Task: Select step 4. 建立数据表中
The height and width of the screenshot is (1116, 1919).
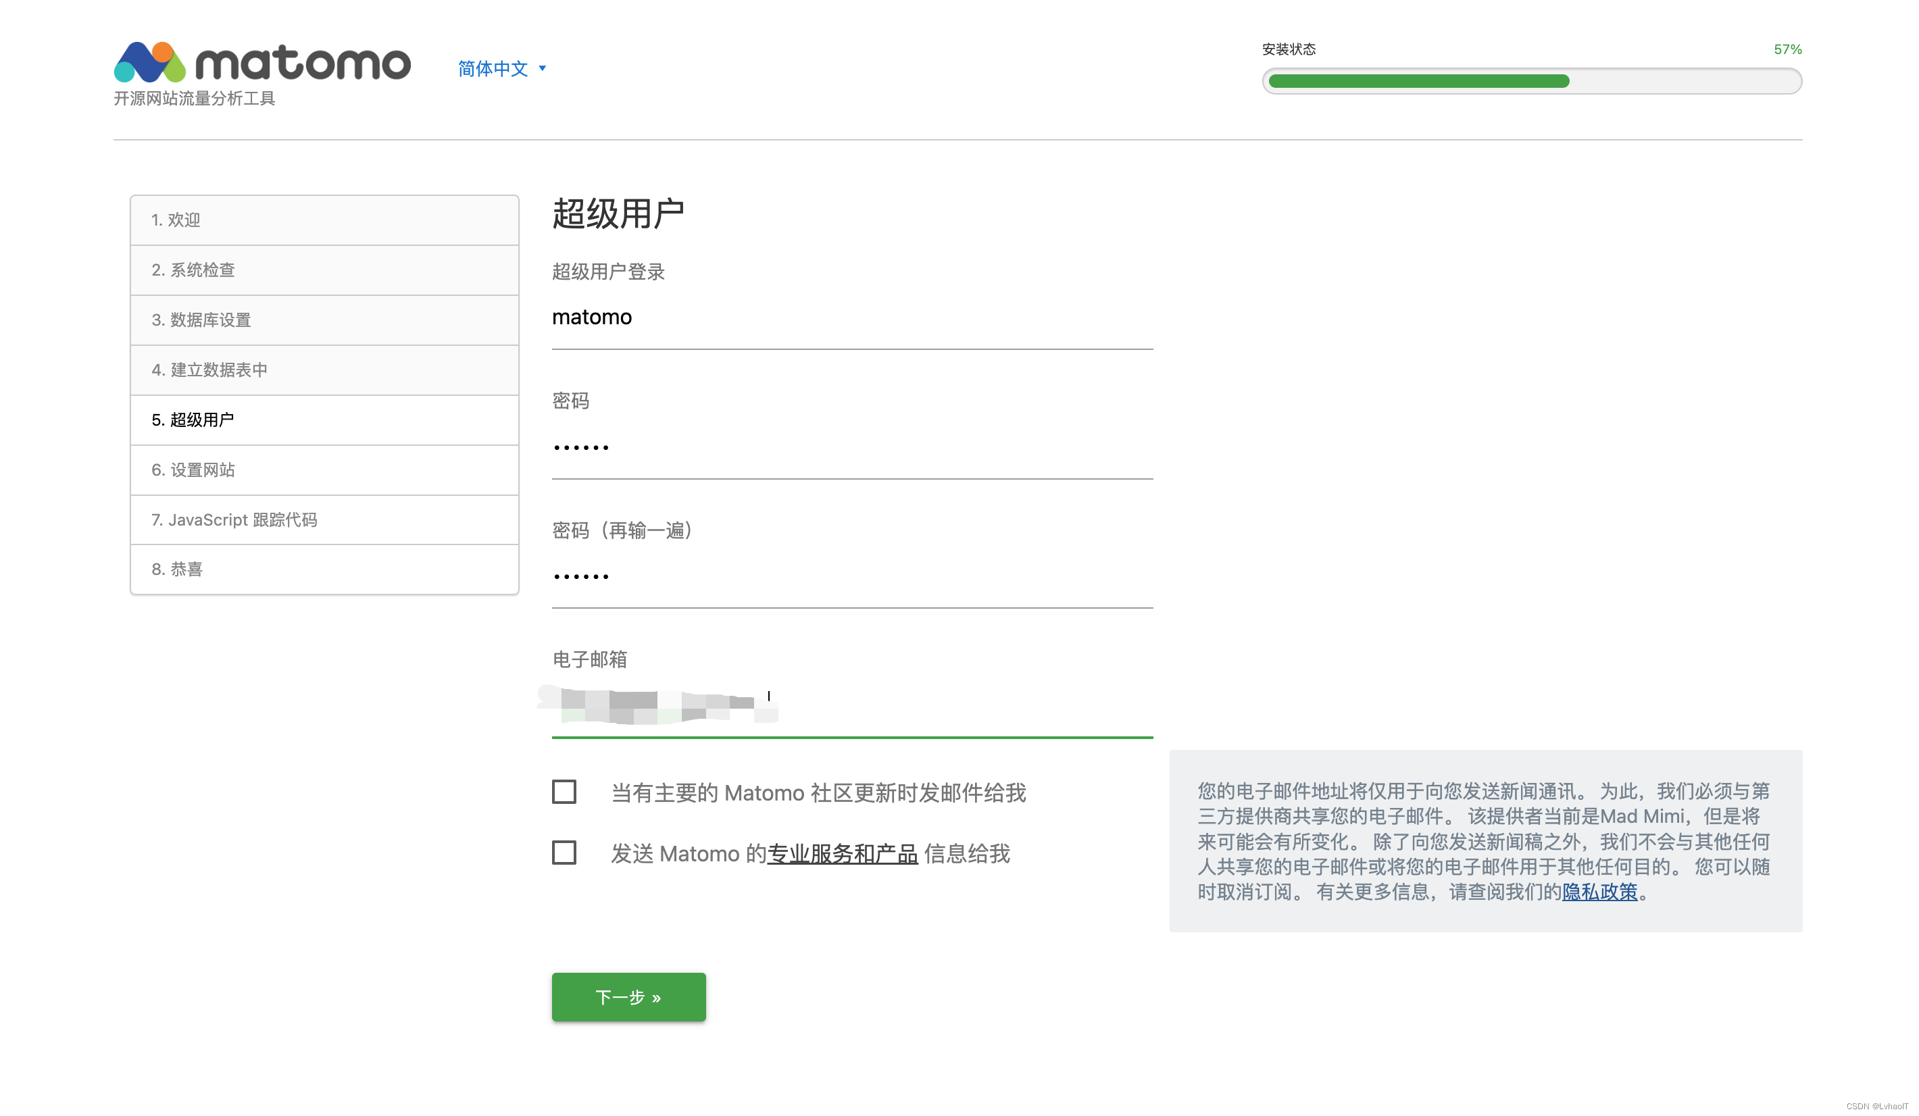Action: [324, 370]
